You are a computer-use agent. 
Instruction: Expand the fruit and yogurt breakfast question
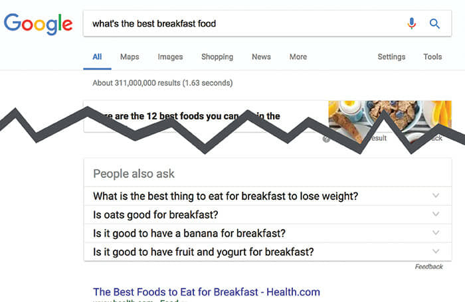[x=268, y=252]
